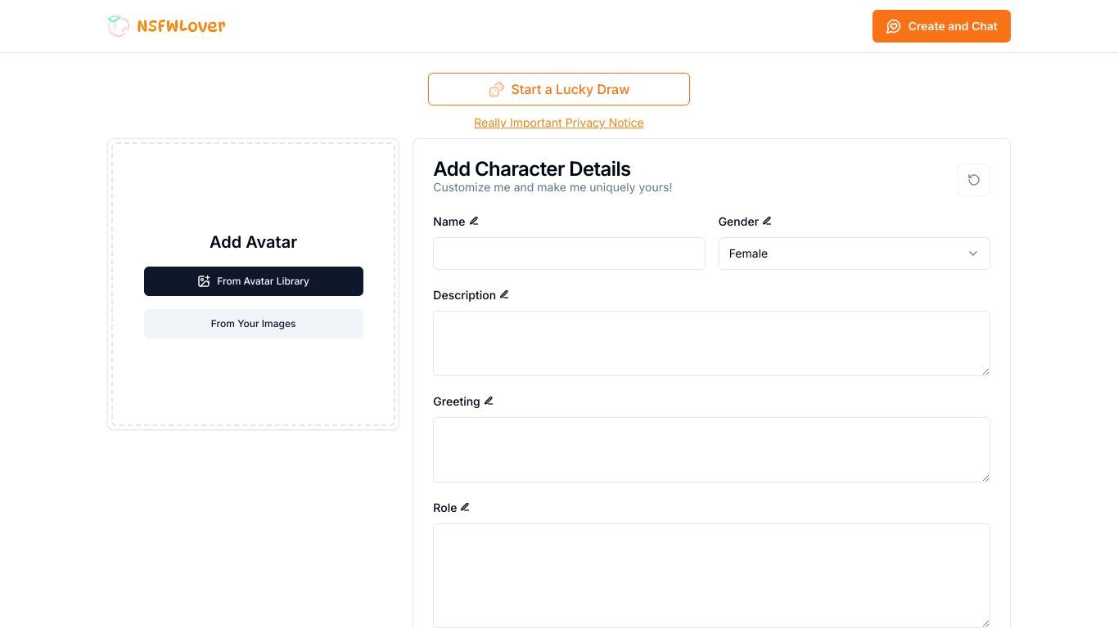
Task: Click the Role label text
Action: 445,508
